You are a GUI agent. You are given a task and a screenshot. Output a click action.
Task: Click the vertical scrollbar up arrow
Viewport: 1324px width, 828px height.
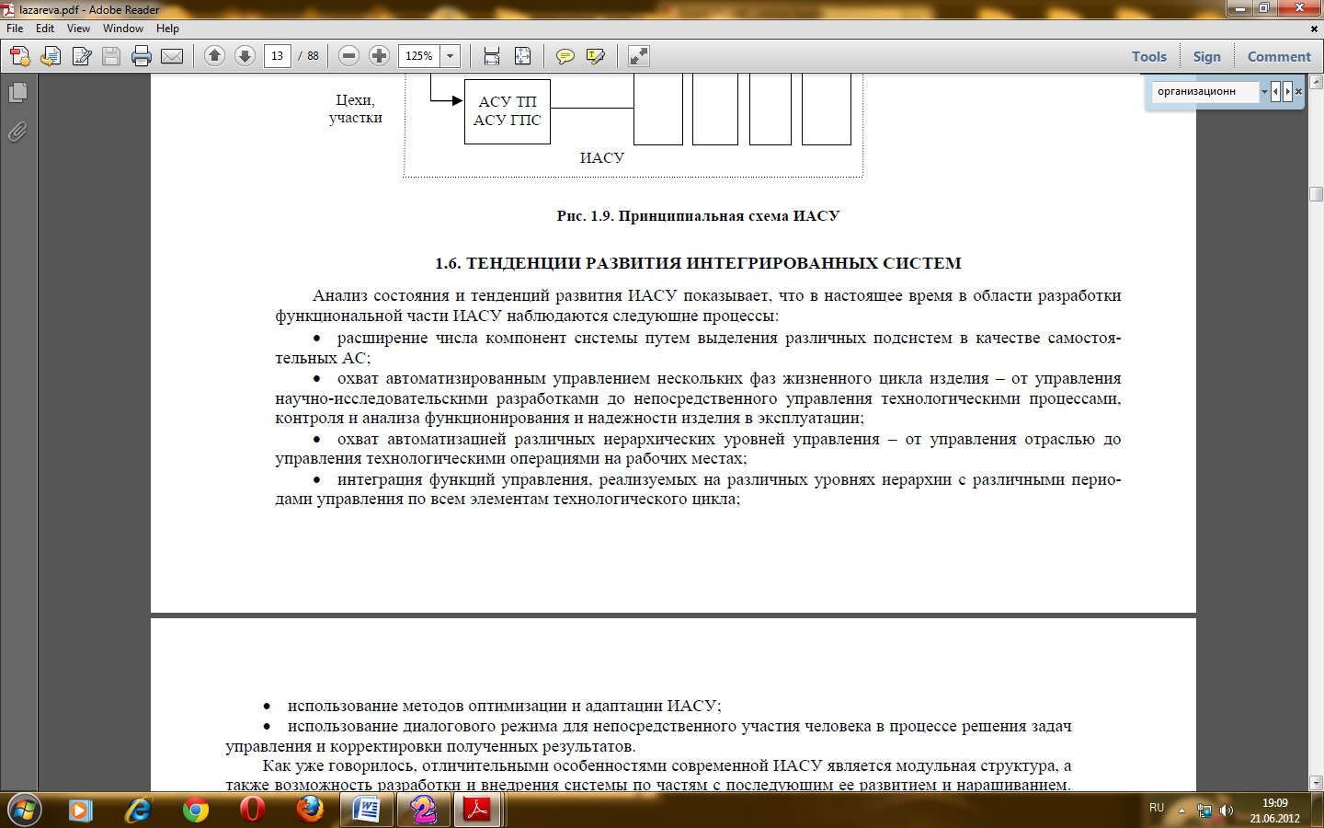[1316, 81]
